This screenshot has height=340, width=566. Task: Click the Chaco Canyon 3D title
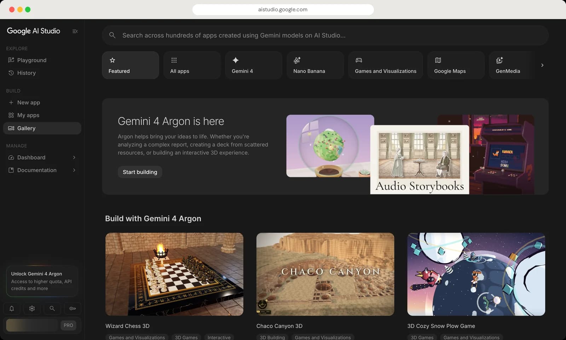[x=279, y=326]
